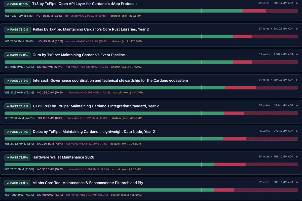
Task: Open Pallas Core Rust Libraries Year 2 title
Action: [x=91, y=29]
